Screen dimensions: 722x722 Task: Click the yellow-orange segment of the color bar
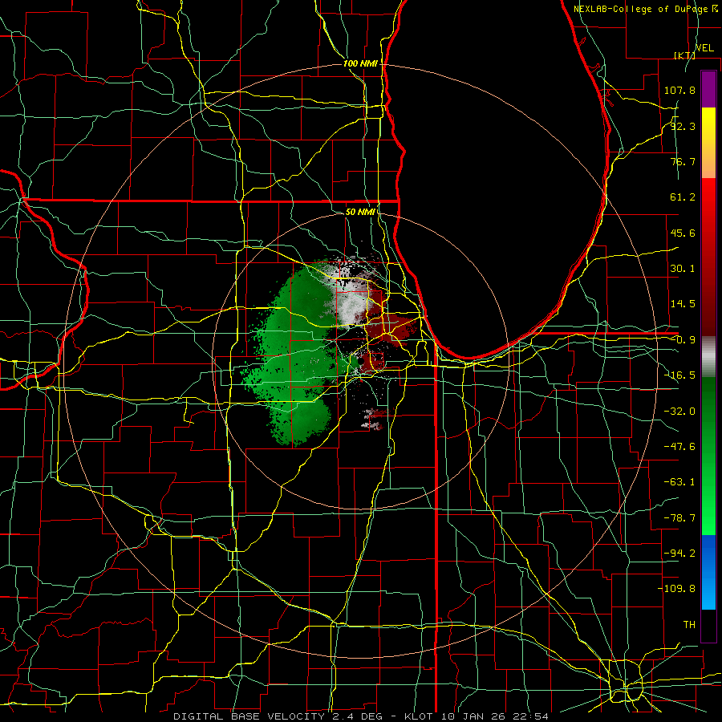click(x=708, y=143)
